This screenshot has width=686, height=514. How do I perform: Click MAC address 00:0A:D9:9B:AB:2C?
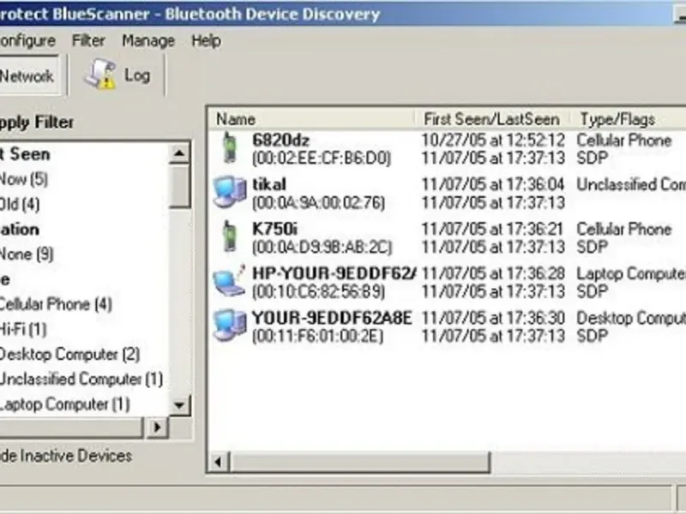(322, 248)
